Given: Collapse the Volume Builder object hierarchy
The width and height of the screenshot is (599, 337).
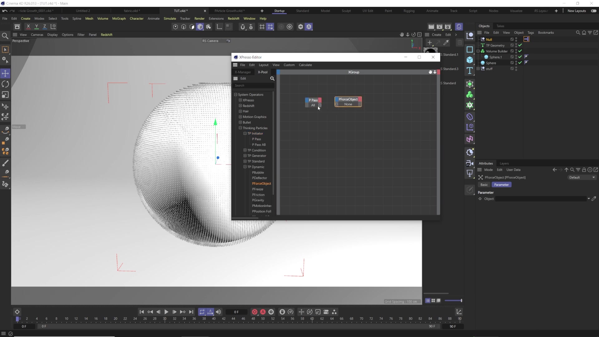Looking at the screenshot, I should tap(479, 51).
